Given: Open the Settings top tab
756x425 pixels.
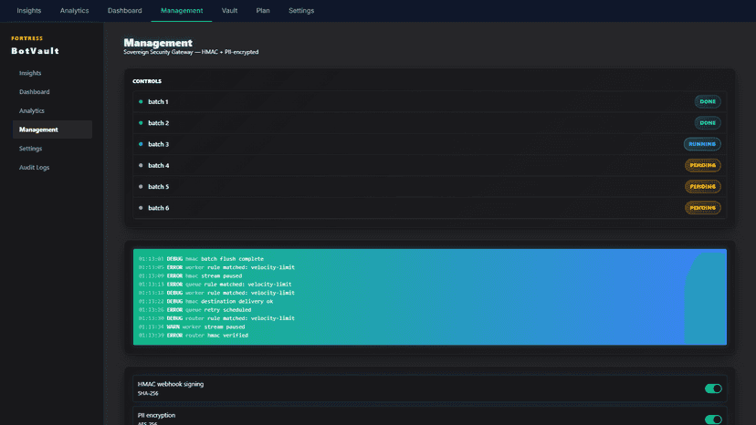Looking at the screenshot, I should (301, 11).
